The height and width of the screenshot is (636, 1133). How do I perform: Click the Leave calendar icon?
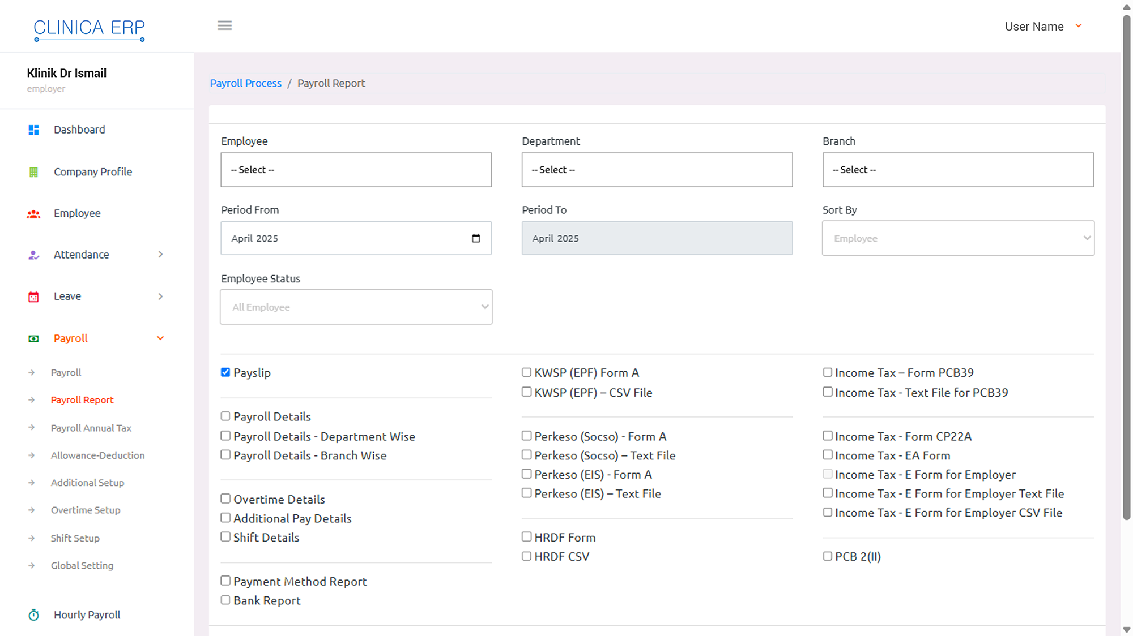pos(34,296)
